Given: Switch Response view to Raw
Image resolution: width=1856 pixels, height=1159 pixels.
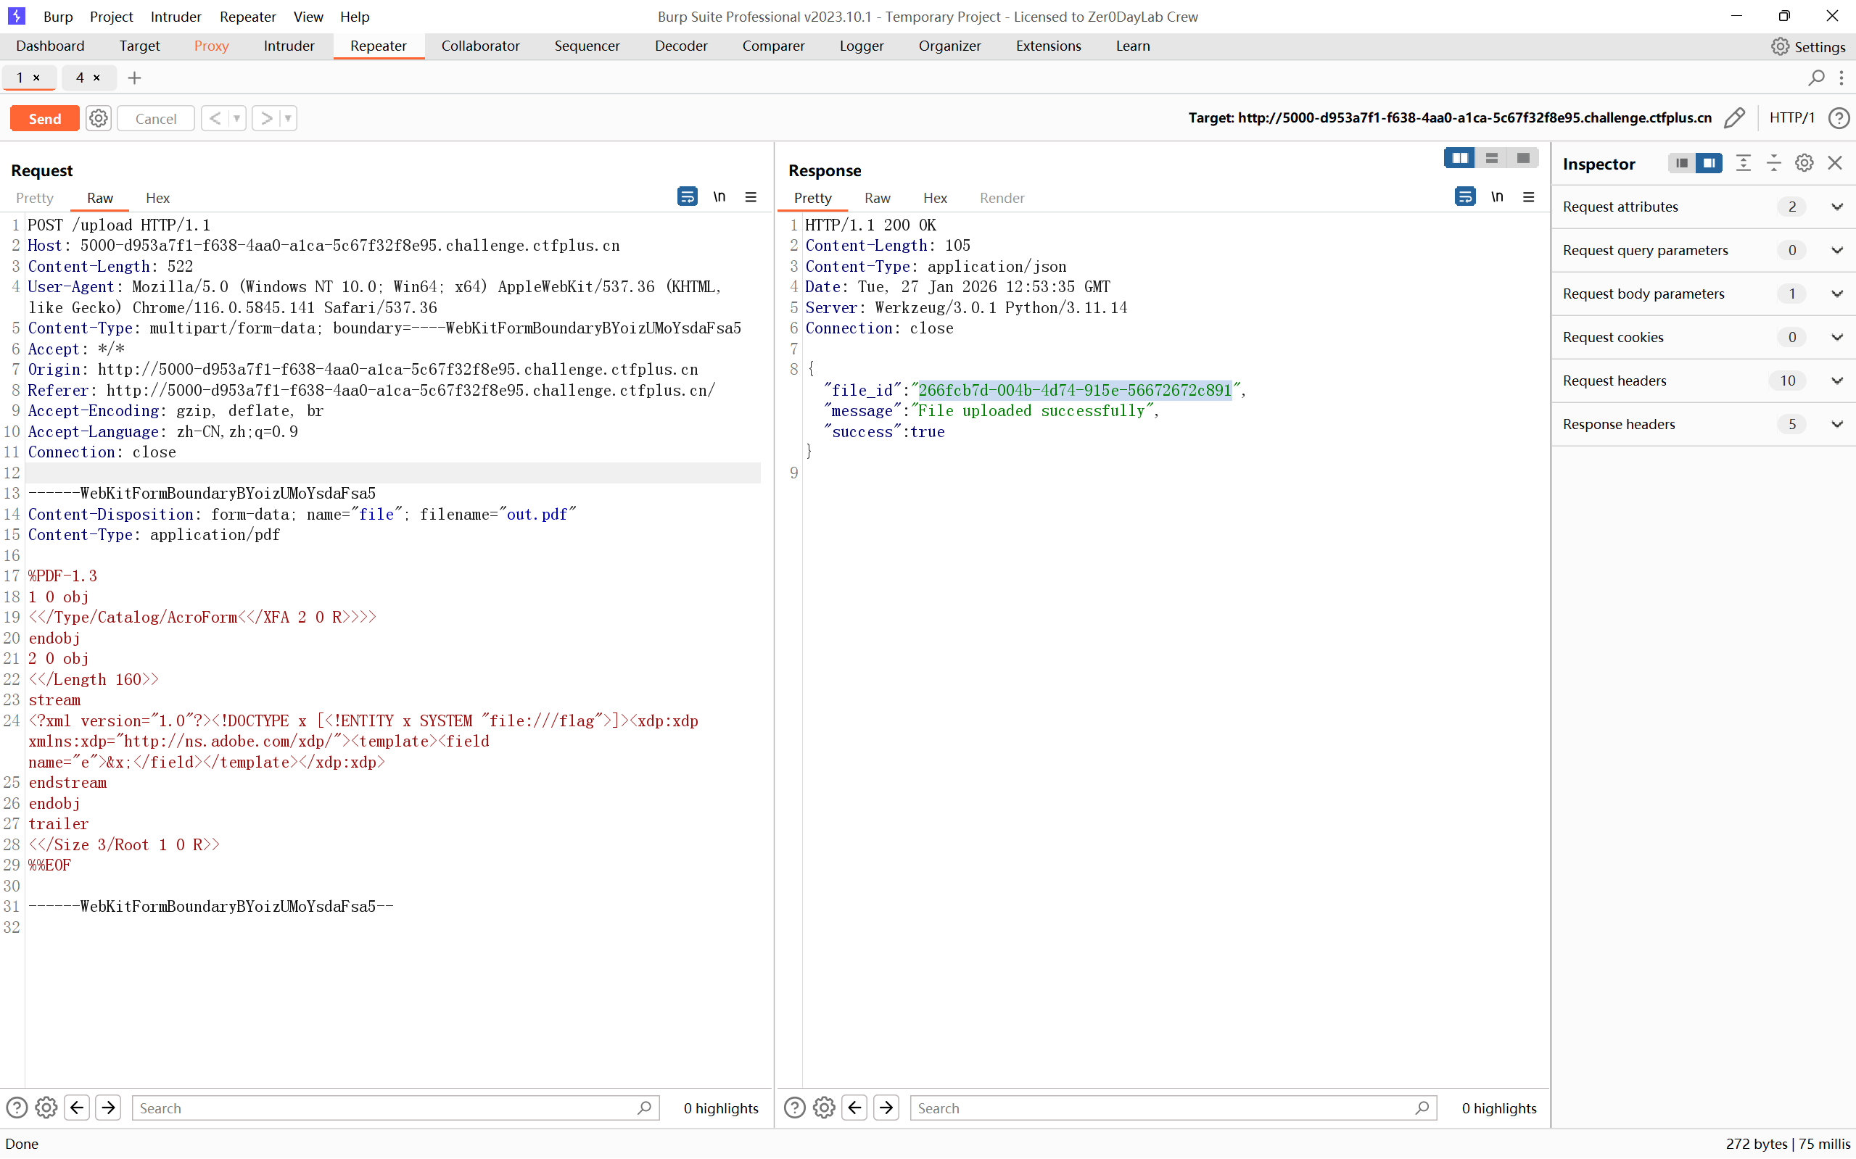Looking at the screenshot, I should pos(877,198).
